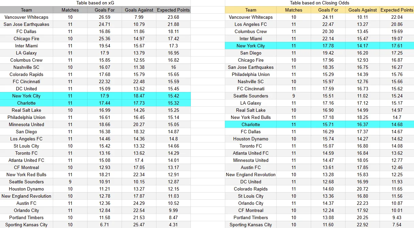Click San Diego in the Closing Odds table

pyautogui.click(x=251, y=53)
